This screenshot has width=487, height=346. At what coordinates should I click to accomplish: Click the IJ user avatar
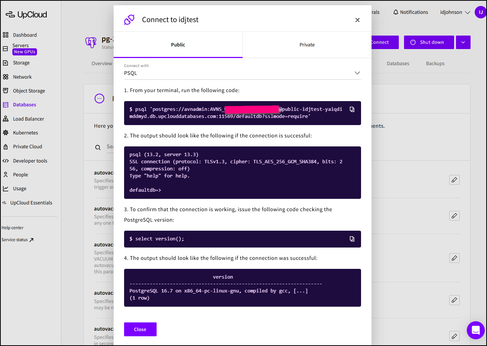click(x=480, y=12)
